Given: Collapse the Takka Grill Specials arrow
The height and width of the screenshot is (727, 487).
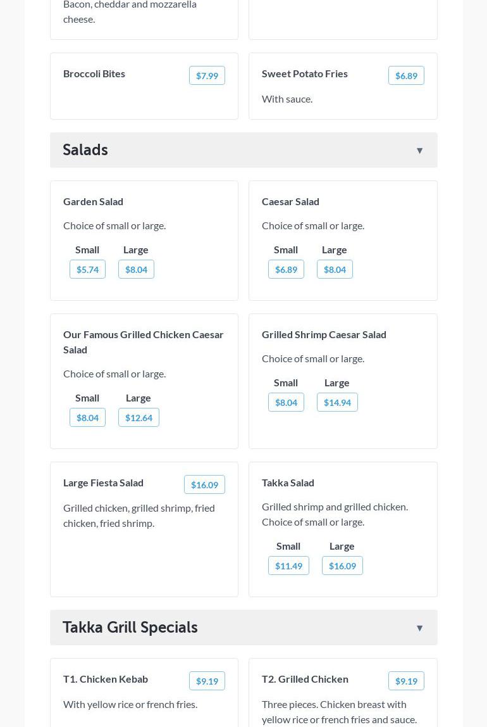Looking at the screenshot, I should click(419, 628).
